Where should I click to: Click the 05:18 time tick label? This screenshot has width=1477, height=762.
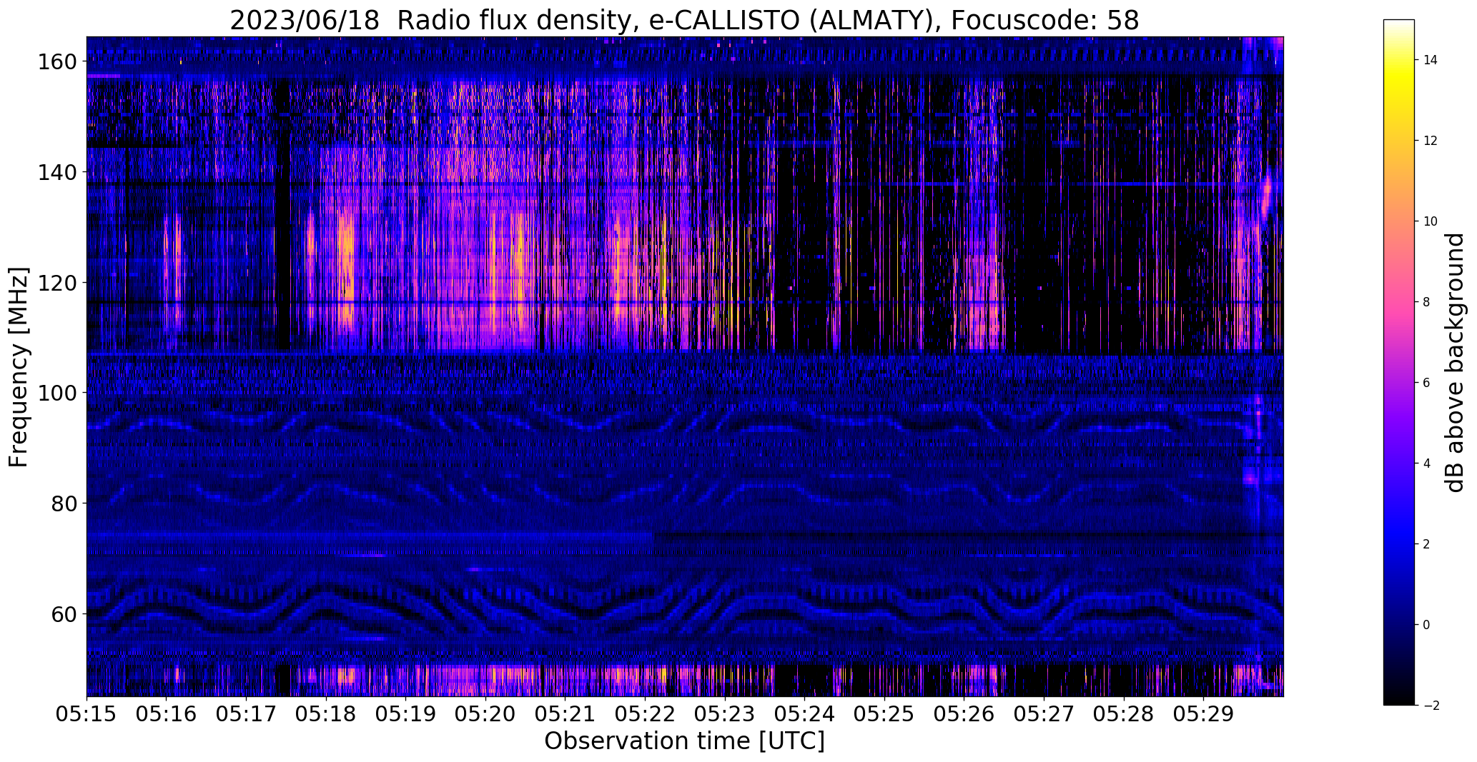(326, 714)
